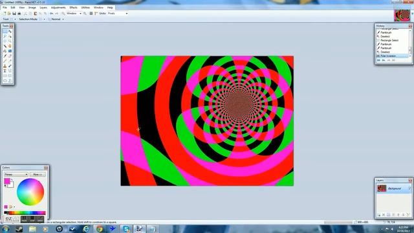Image resolution: width=414 pixels, height=233 pixels.
Task: Click the Save toolbar icon
Action: pyautogui.click(x=14, y=13)
